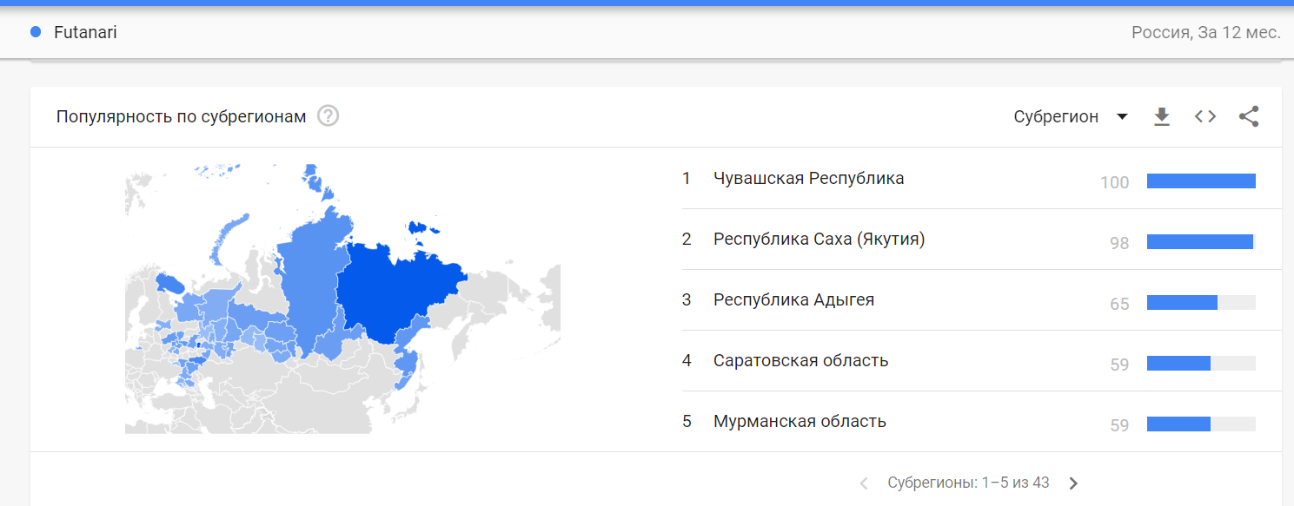Expand the Субрегион dropdown arrow

[x=1122, y=116]
